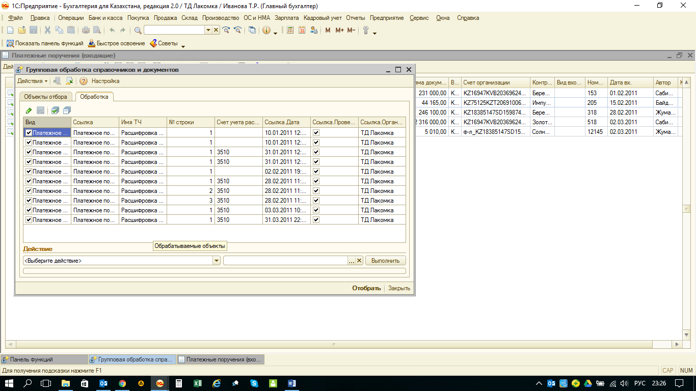The height and width of the screenshot is (391, 696).
Task: Select the Обработка tab
Action: tap(94, 97)
